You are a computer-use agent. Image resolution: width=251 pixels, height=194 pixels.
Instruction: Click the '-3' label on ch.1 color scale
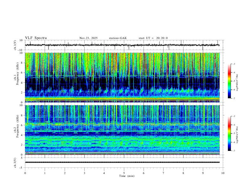234,64
